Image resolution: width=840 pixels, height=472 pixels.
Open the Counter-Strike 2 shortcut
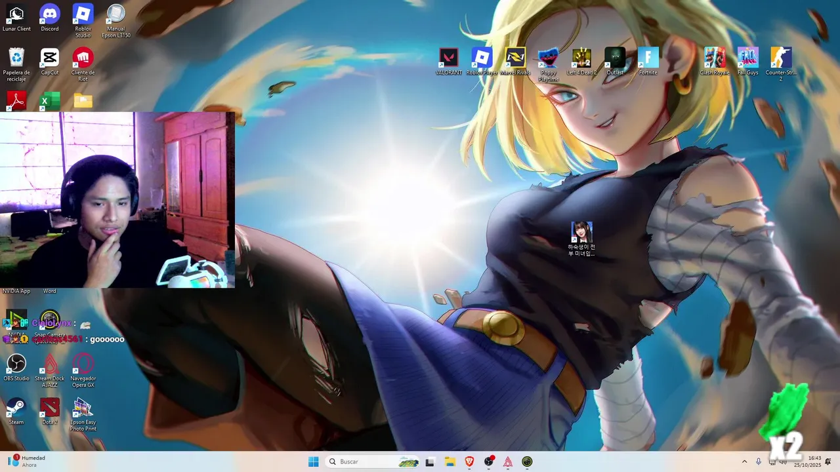coord(781,64)
